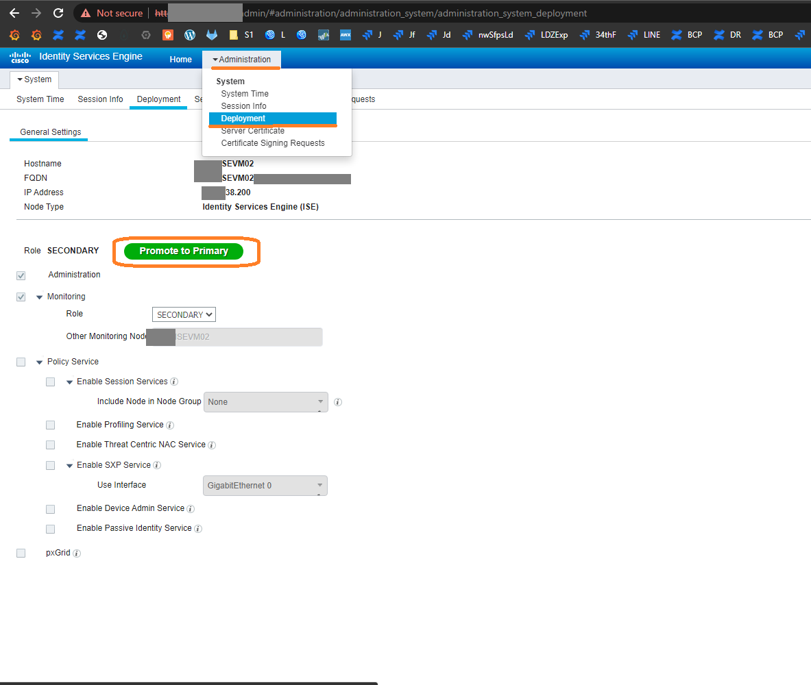811x685 pixels.
Task: Click info icon beside Enable Session Services
Action: 174,382
